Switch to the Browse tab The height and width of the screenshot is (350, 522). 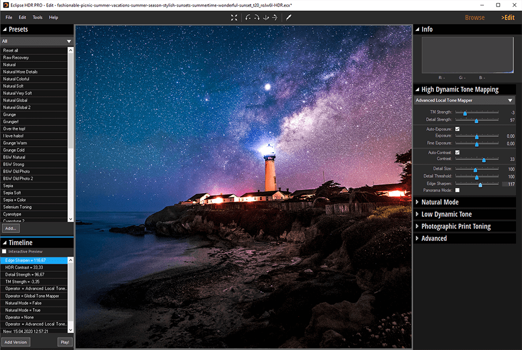tap(474, 17)
